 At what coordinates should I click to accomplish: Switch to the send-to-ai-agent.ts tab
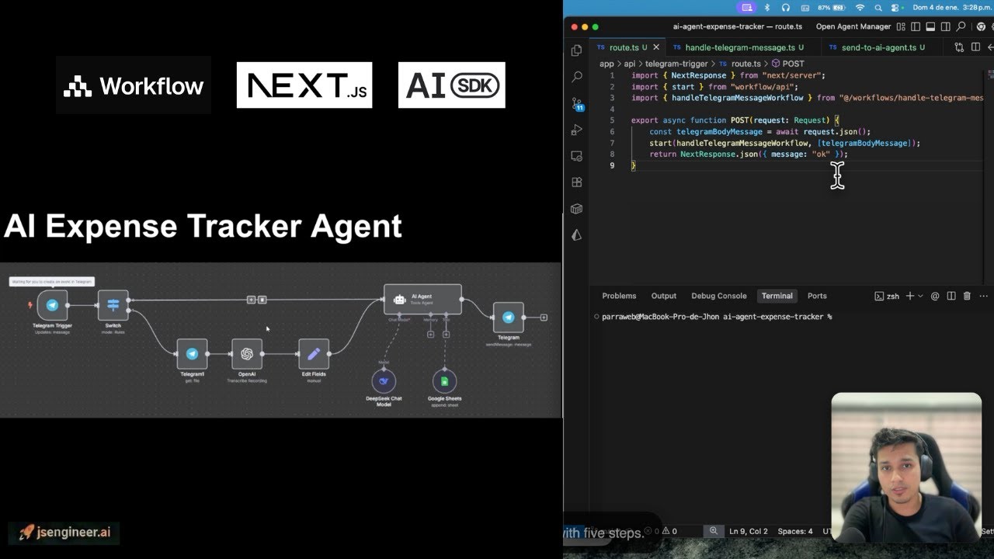click(884, 47)
